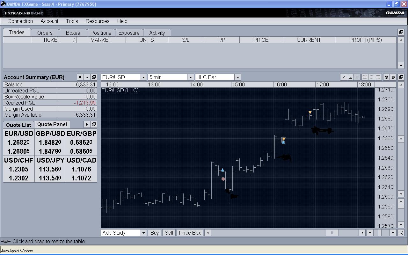Close the Account Summary panel
The height and width of the screenshot is (255, 408).
point(80,77)
